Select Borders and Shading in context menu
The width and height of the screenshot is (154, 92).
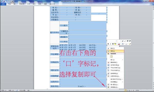pos(115,76)
